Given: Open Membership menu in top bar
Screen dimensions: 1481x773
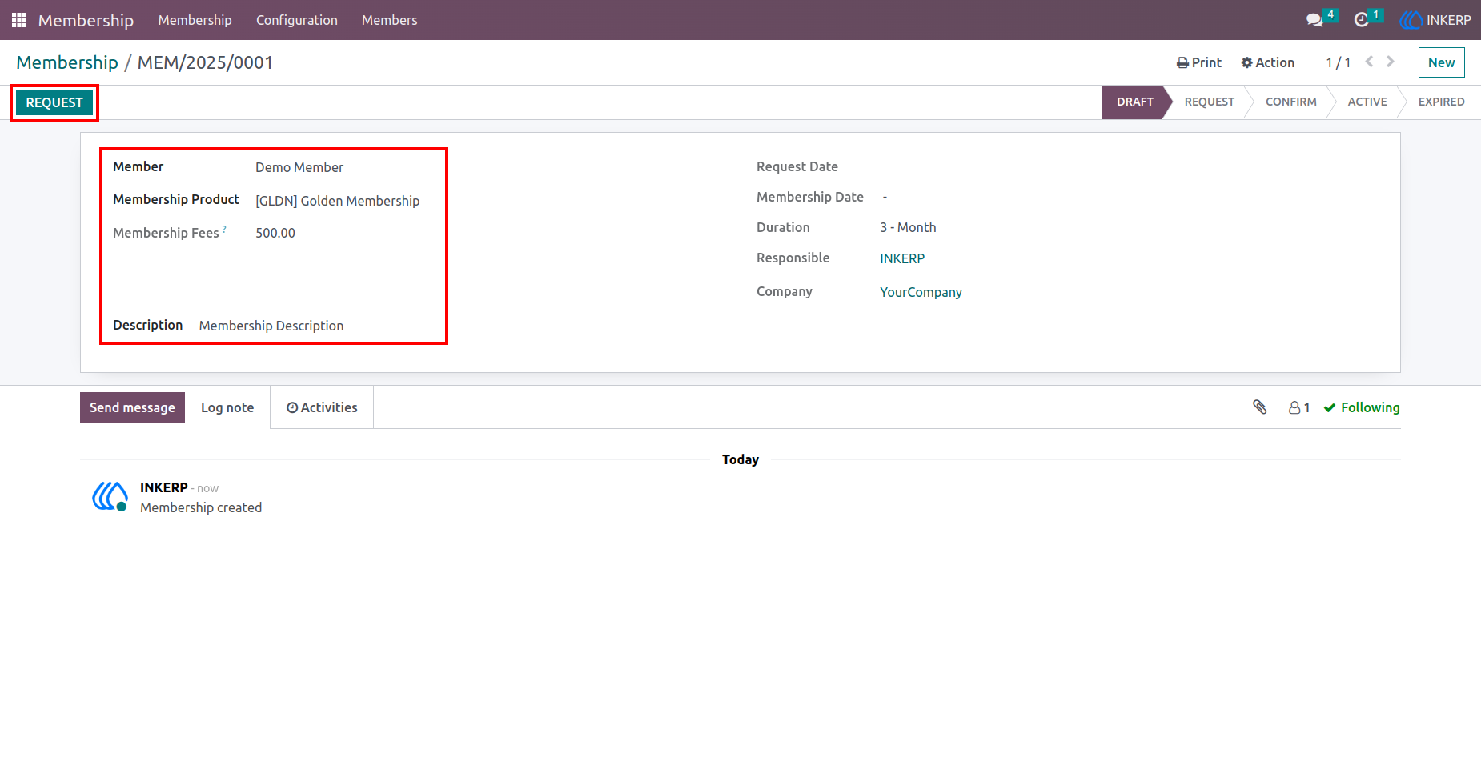Looking at the screenshot, I should [195, 20].
